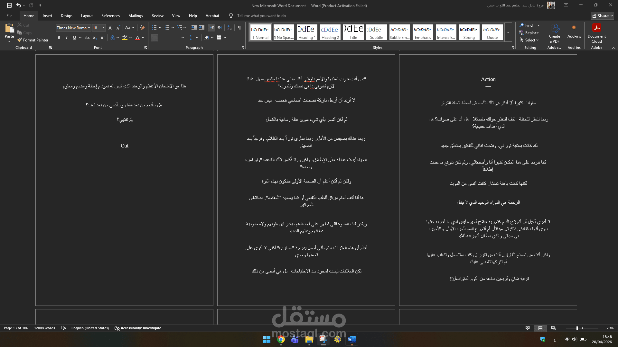Click the Sort A-Z icon
This screenshot has height=347, width=618.
[229, 28]
